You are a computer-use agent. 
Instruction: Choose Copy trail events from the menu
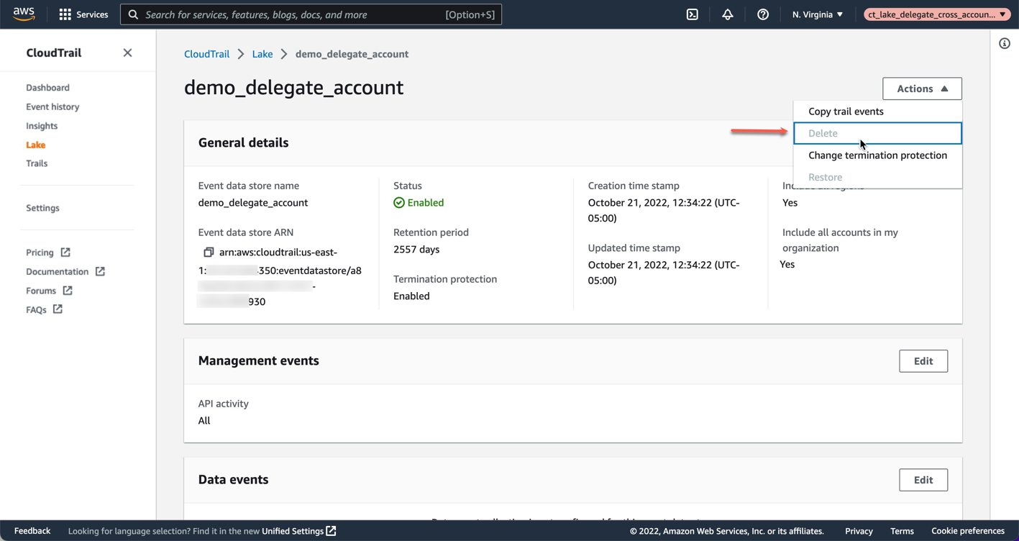point(846,112)
